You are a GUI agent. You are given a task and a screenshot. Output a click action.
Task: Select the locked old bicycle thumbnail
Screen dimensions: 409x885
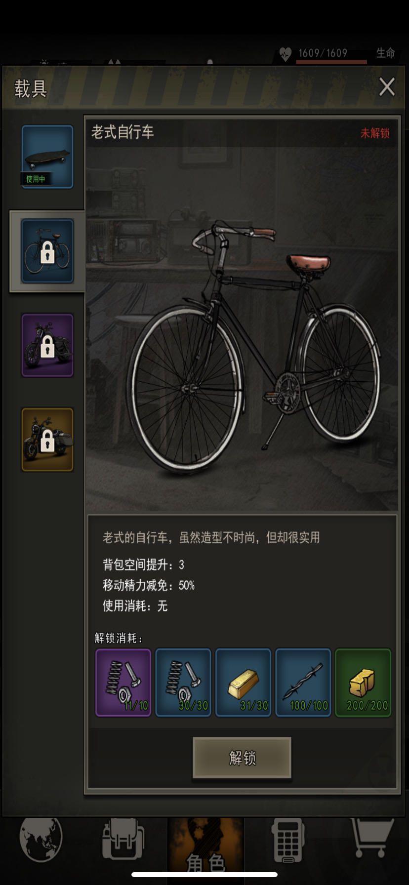47,251
